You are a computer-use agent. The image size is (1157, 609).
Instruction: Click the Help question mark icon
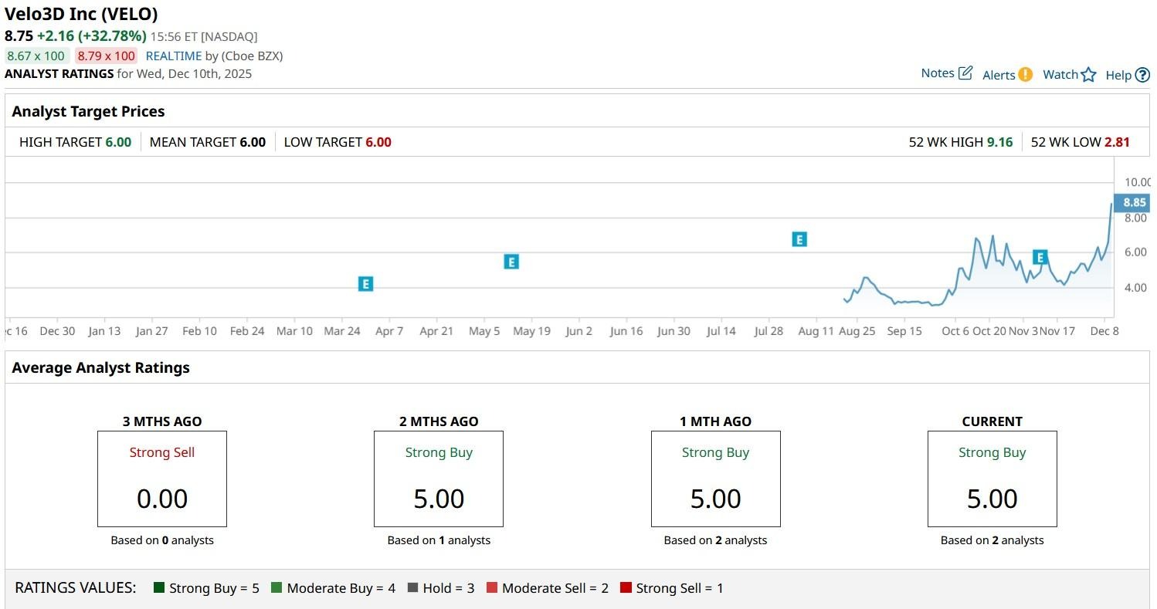[x=1142, y=75]
